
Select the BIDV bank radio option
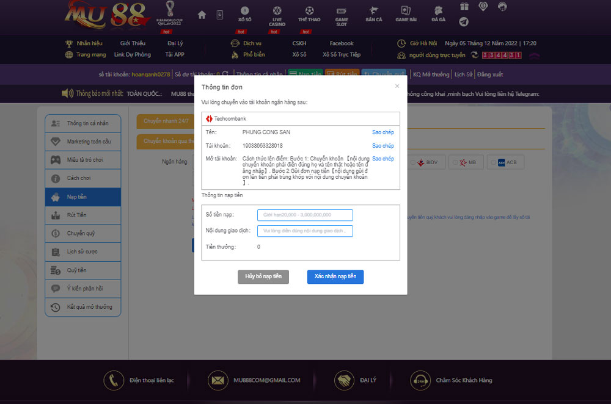coord(412,162)
